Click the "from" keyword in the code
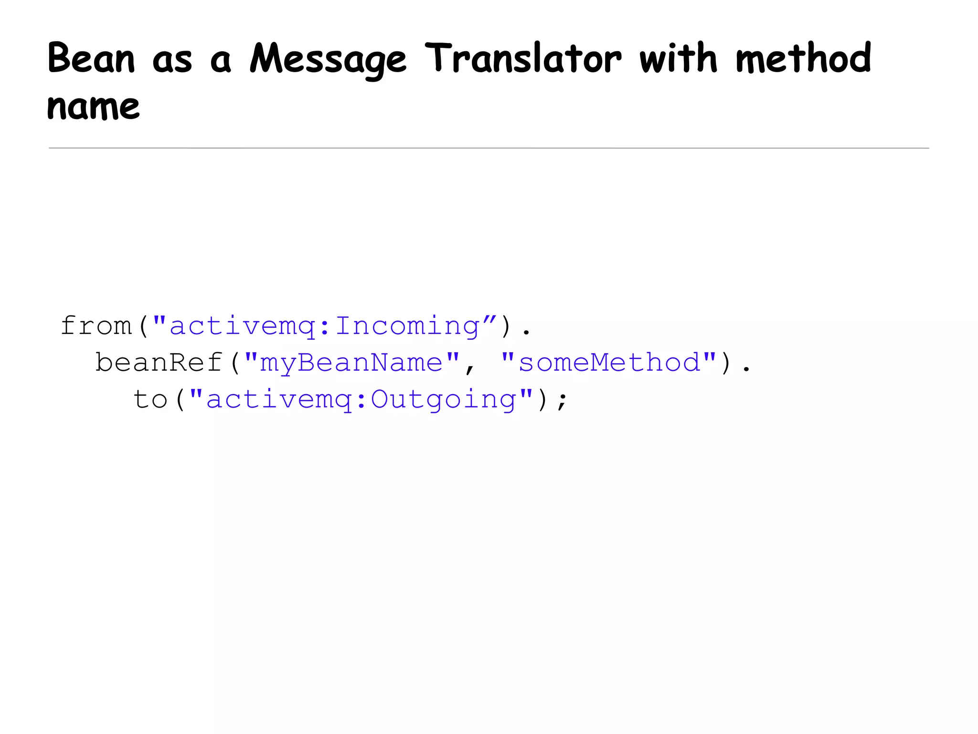The height and width of the screenshot is (734, 978). pyautogui.click(x=96, y=326)
